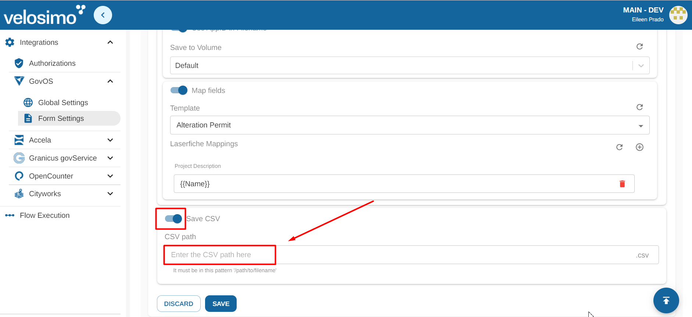Expand the Accela submenu chevron

110,140
